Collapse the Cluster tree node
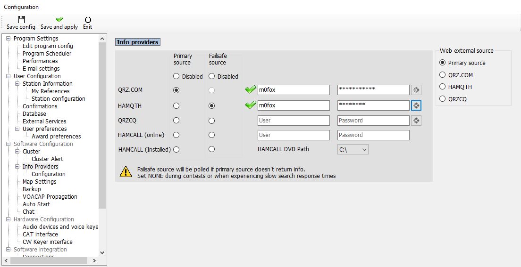This screenshot has height=267, width=521. (x=17, y=152)
